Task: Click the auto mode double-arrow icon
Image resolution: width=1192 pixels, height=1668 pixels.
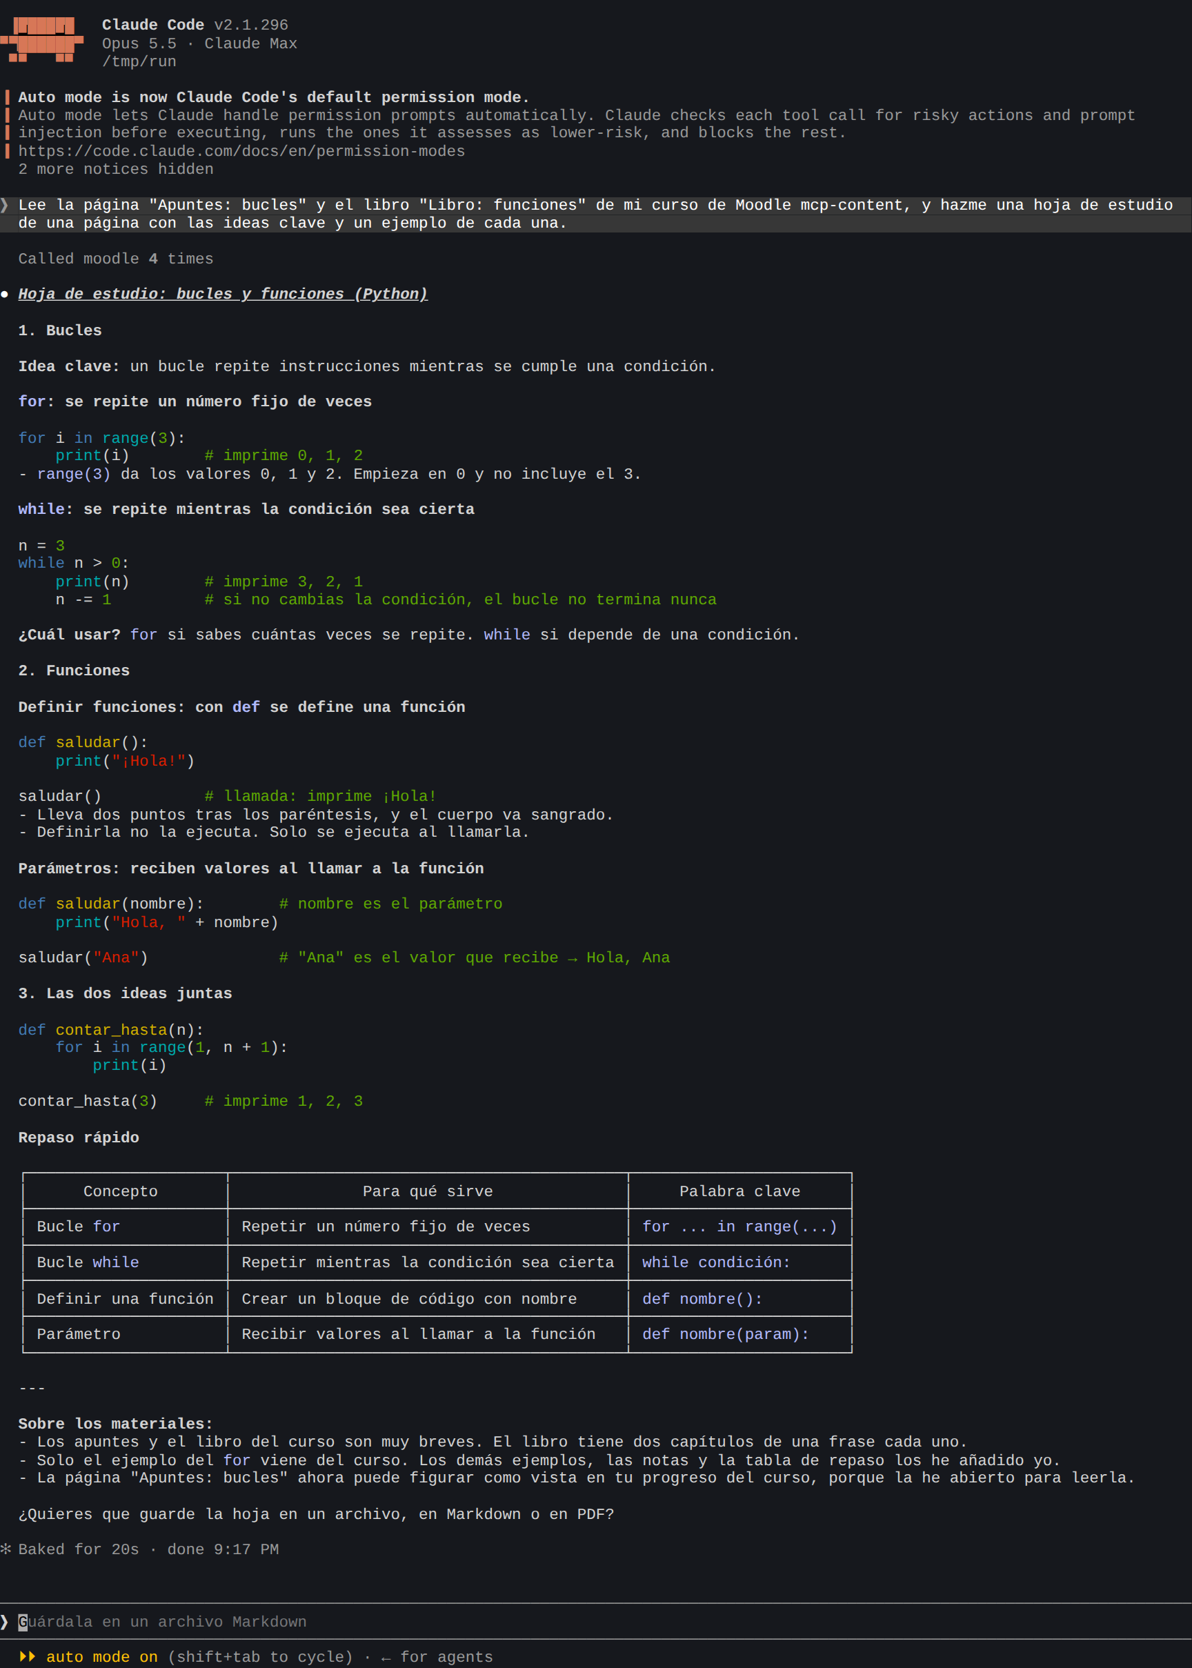Action: click(x=27, y=1656)
